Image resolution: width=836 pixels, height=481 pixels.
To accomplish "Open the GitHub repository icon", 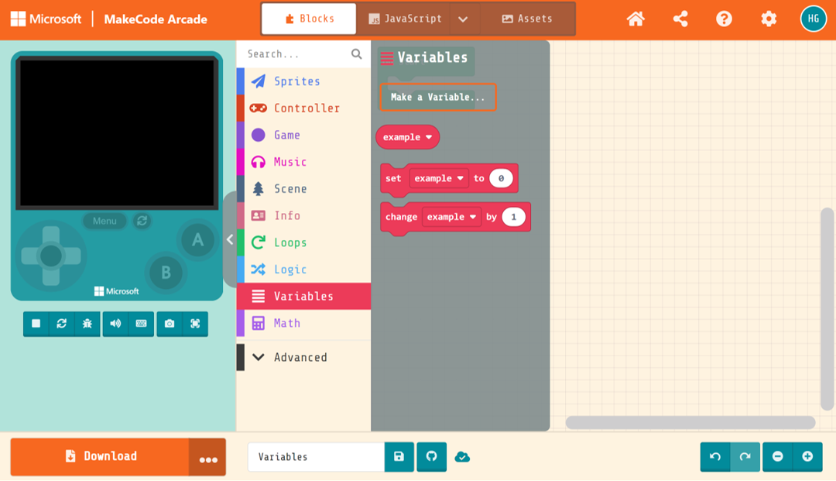I will 431,457.
